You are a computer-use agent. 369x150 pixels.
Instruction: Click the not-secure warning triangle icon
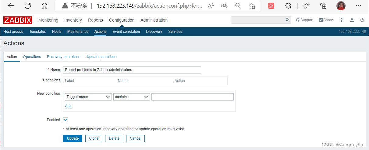click(65, 6)
